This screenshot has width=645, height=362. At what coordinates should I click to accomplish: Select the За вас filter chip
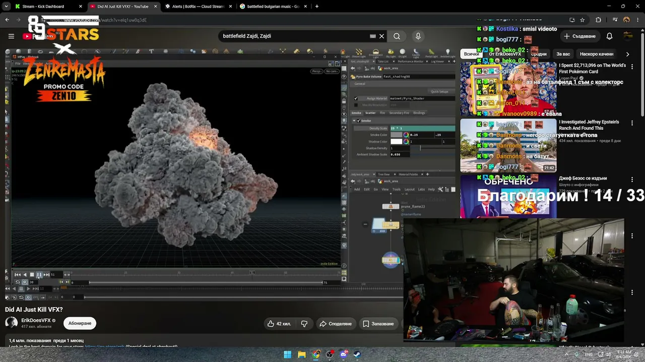click(x=563, y=54)
